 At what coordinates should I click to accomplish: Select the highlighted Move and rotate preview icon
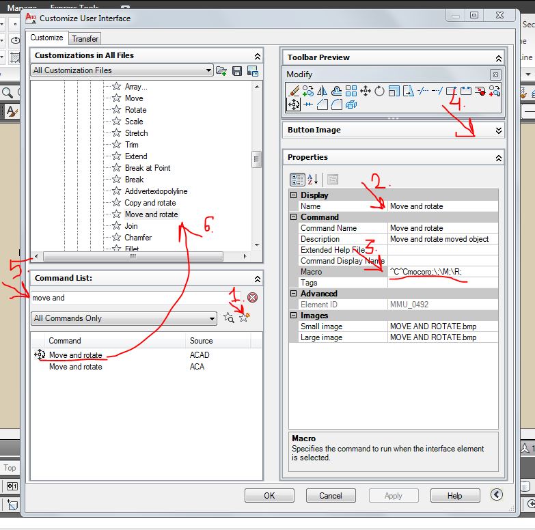[x=293, y=104]
